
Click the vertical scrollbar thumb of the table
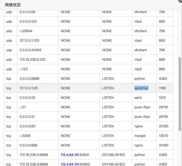(x=180, y=94)
